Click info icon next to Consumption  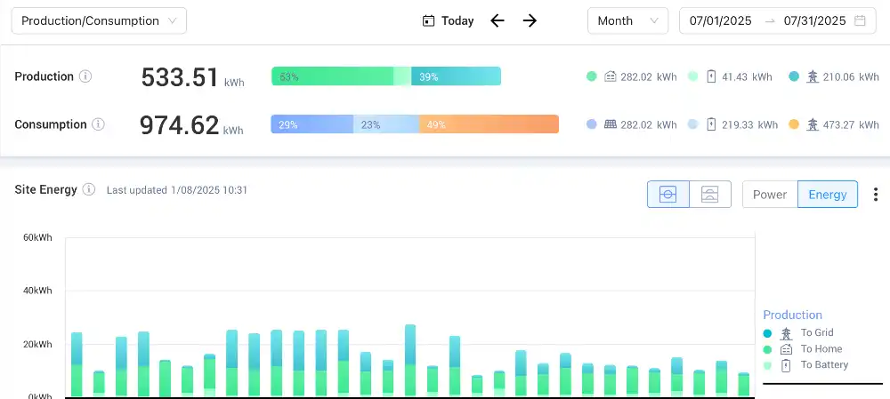click(x=98, y=124)
